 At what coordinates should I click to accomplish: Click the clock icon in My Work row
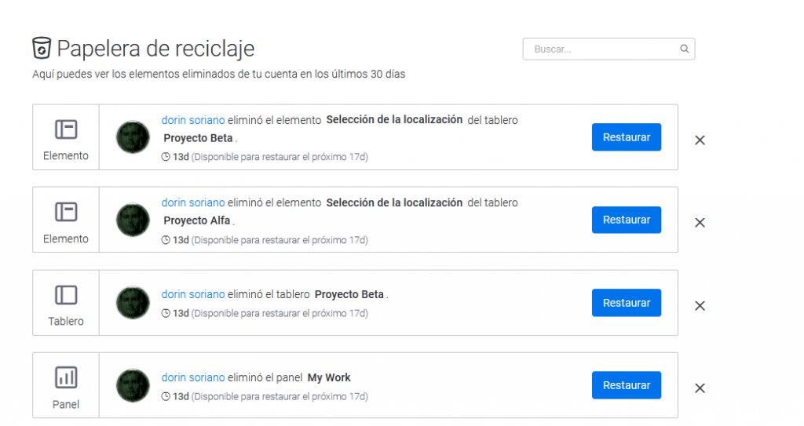[x=166, y=396]
